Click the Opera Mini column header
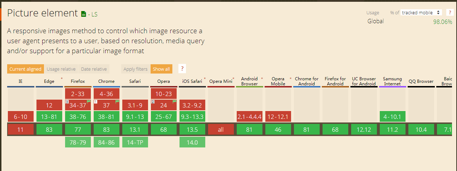The height and width of the screenshot is (171, 457). (221, 81)
